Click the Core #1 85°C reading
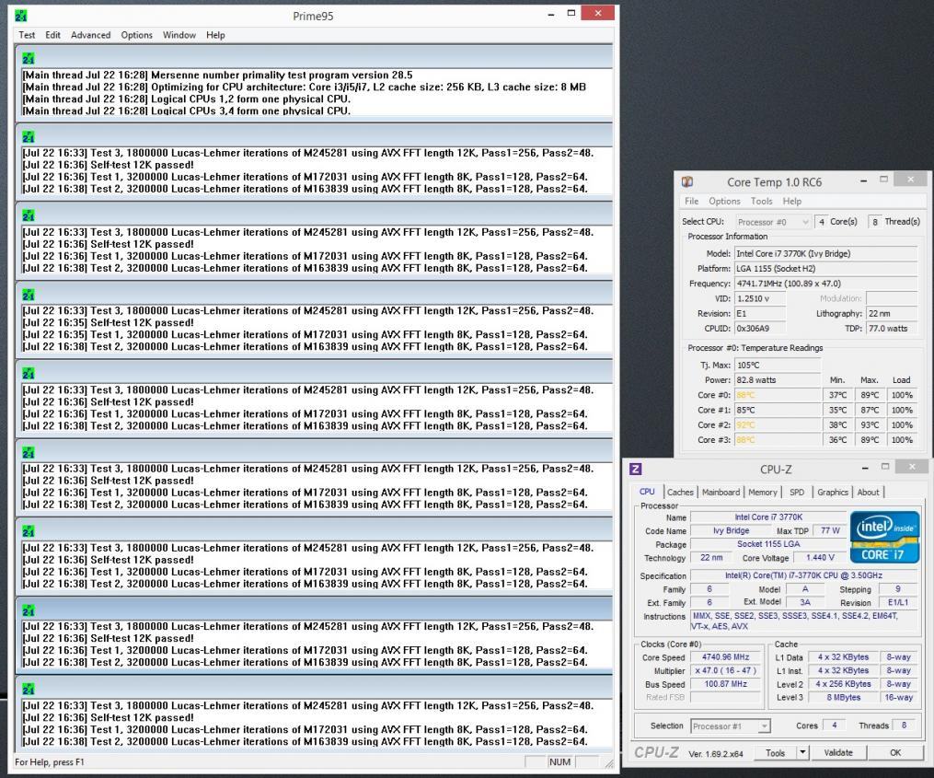The height and width of the screenshot is (778, 934). coord(778,410)
